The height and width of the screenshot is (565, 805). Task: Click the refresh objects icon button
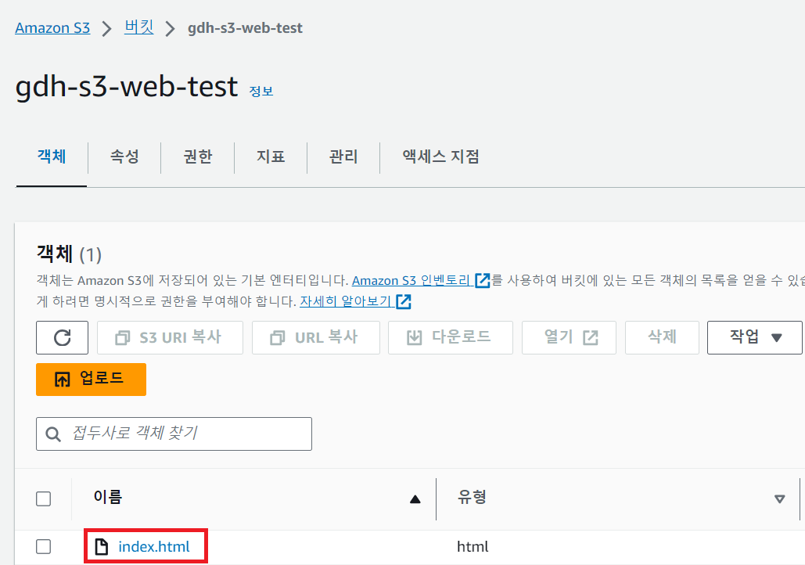[62, 337]
